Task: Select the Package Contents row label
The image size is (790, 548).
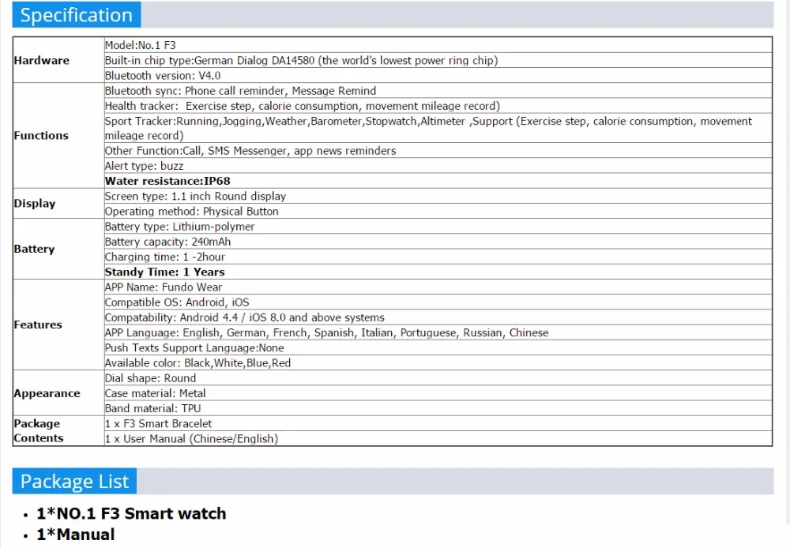Action: [x=39, y=430]
